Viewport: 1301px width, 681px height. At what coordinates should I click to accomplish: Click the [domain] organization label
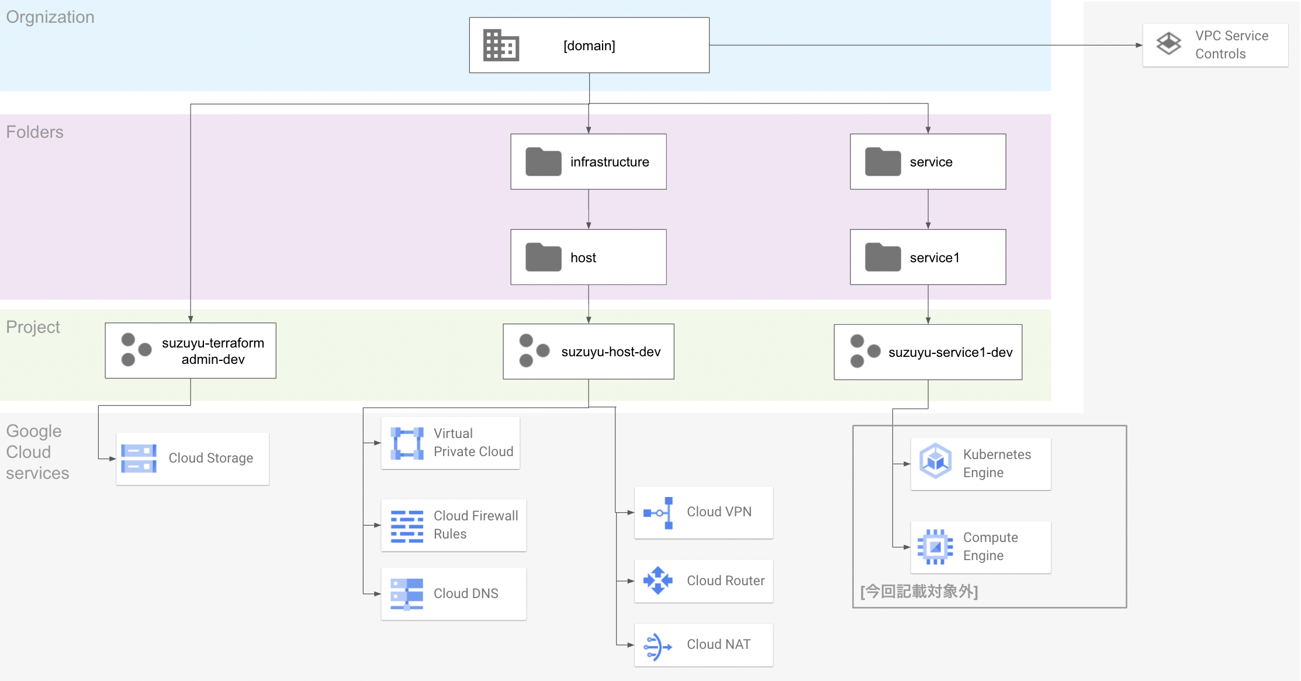tap(589, 46)
